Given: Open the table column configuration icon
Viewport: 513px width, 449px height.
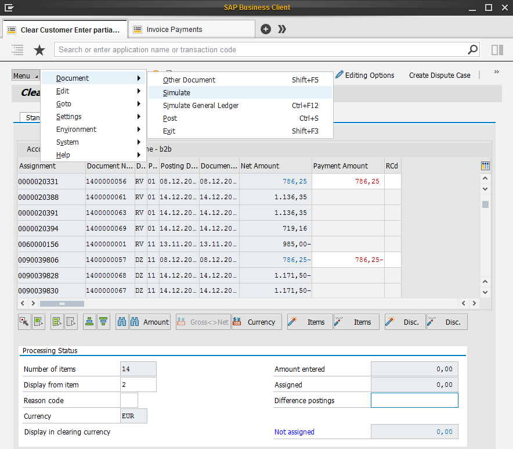Looking at the screenshot, I should pos(485,166).
